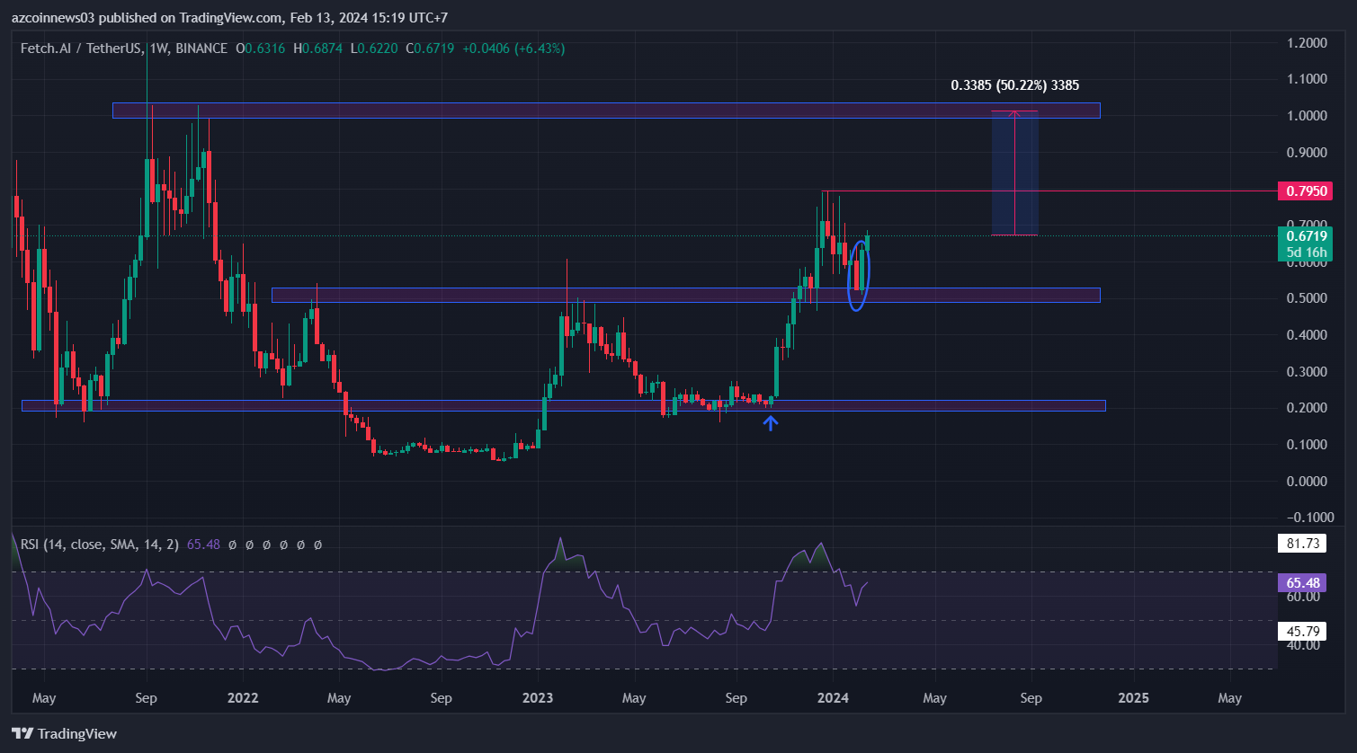This screenshot has width=1357, height=753.
Task: Click the 1.0000 tick on price axis
Action: [x=1308, y=116]
